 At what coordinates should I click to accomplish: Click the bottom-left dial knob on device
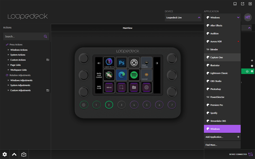click(x=84, y=92)
